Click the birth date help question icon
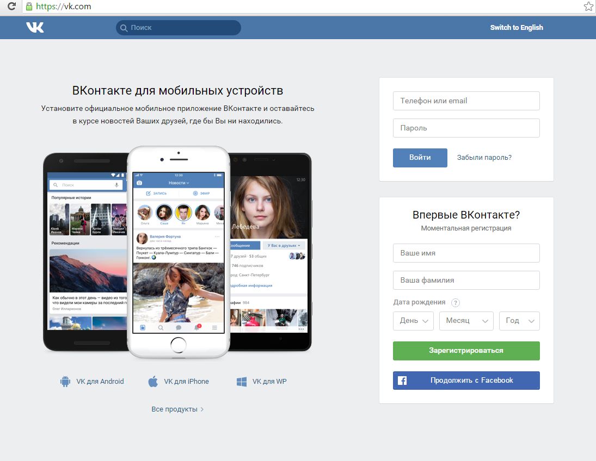 point(456,303)
